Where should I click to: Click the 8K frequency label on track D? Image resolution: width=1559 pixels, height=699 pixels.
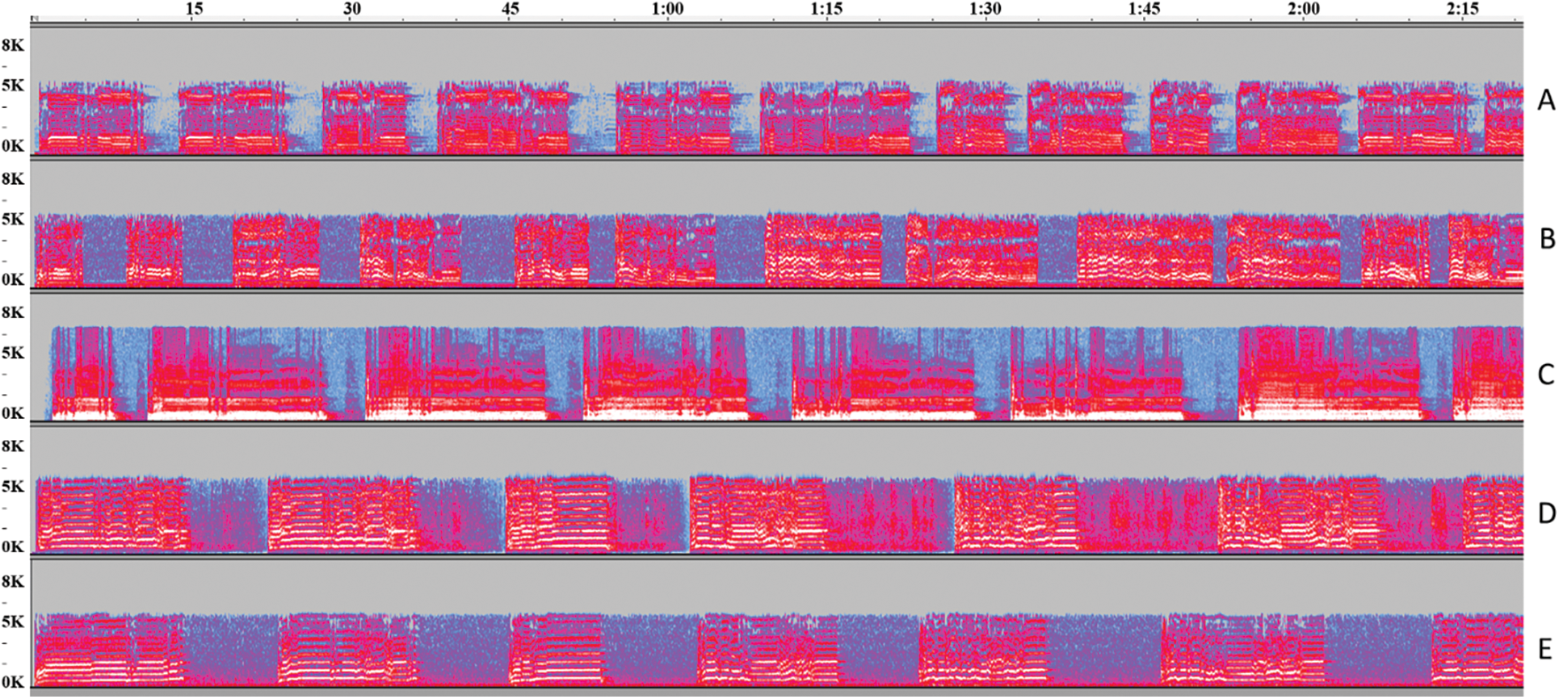pos(13,446)
